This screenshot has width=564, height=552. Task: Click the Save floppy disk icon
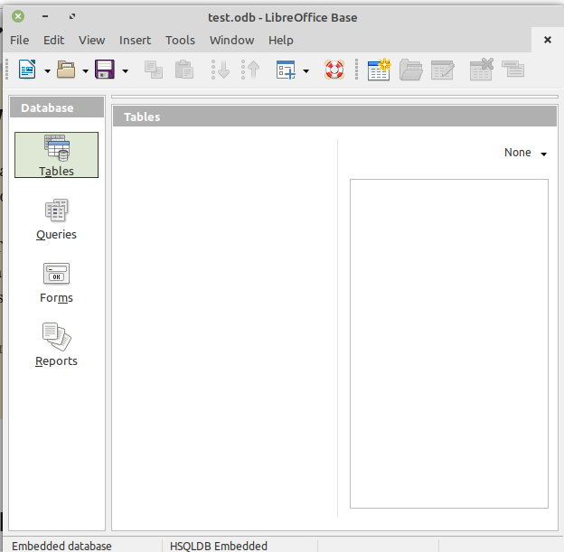[105, 70]
